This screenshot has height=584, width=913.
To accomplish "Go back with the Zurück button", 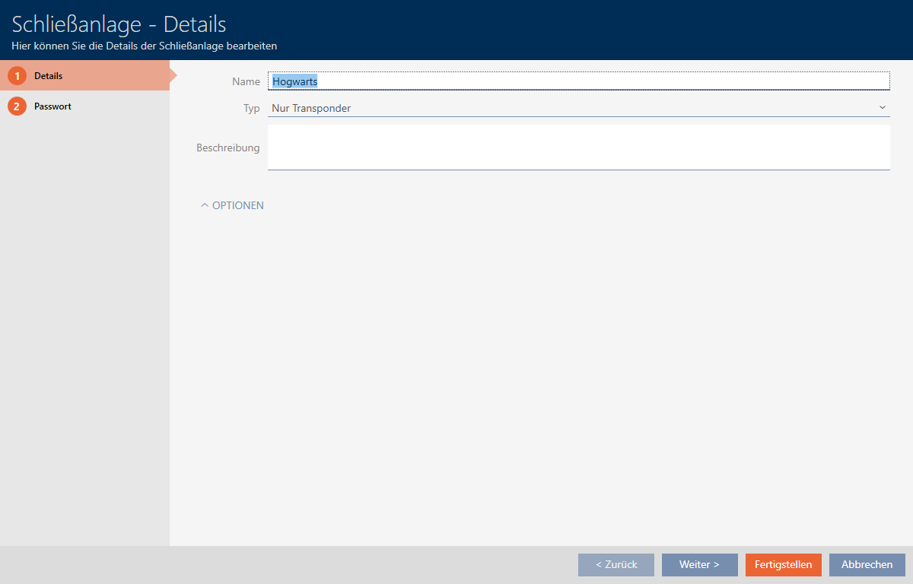I will point(616,564).
